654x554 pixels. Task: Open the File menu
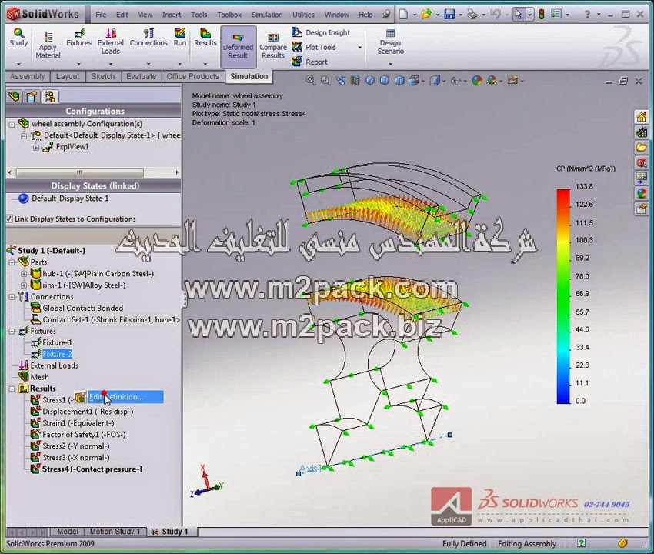point(101,15)
